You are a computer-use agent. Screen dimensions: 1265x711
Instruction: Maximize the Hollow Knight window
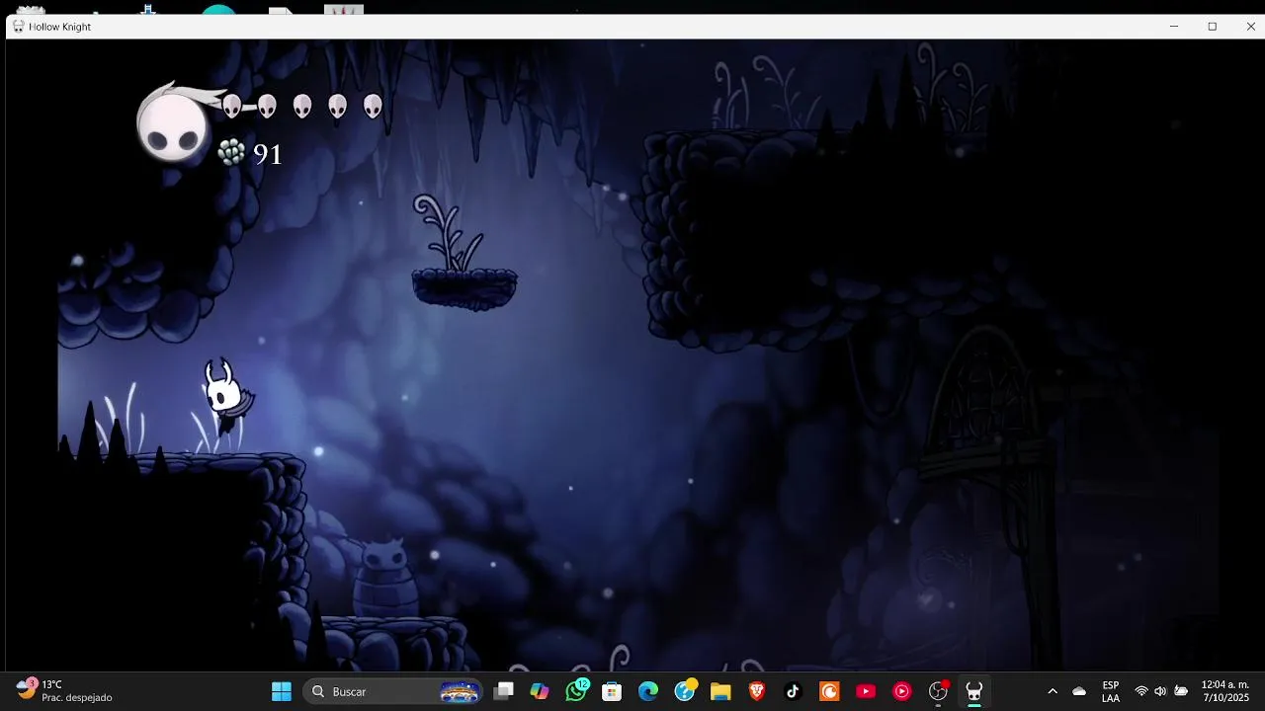click(x=1213, y=27)
